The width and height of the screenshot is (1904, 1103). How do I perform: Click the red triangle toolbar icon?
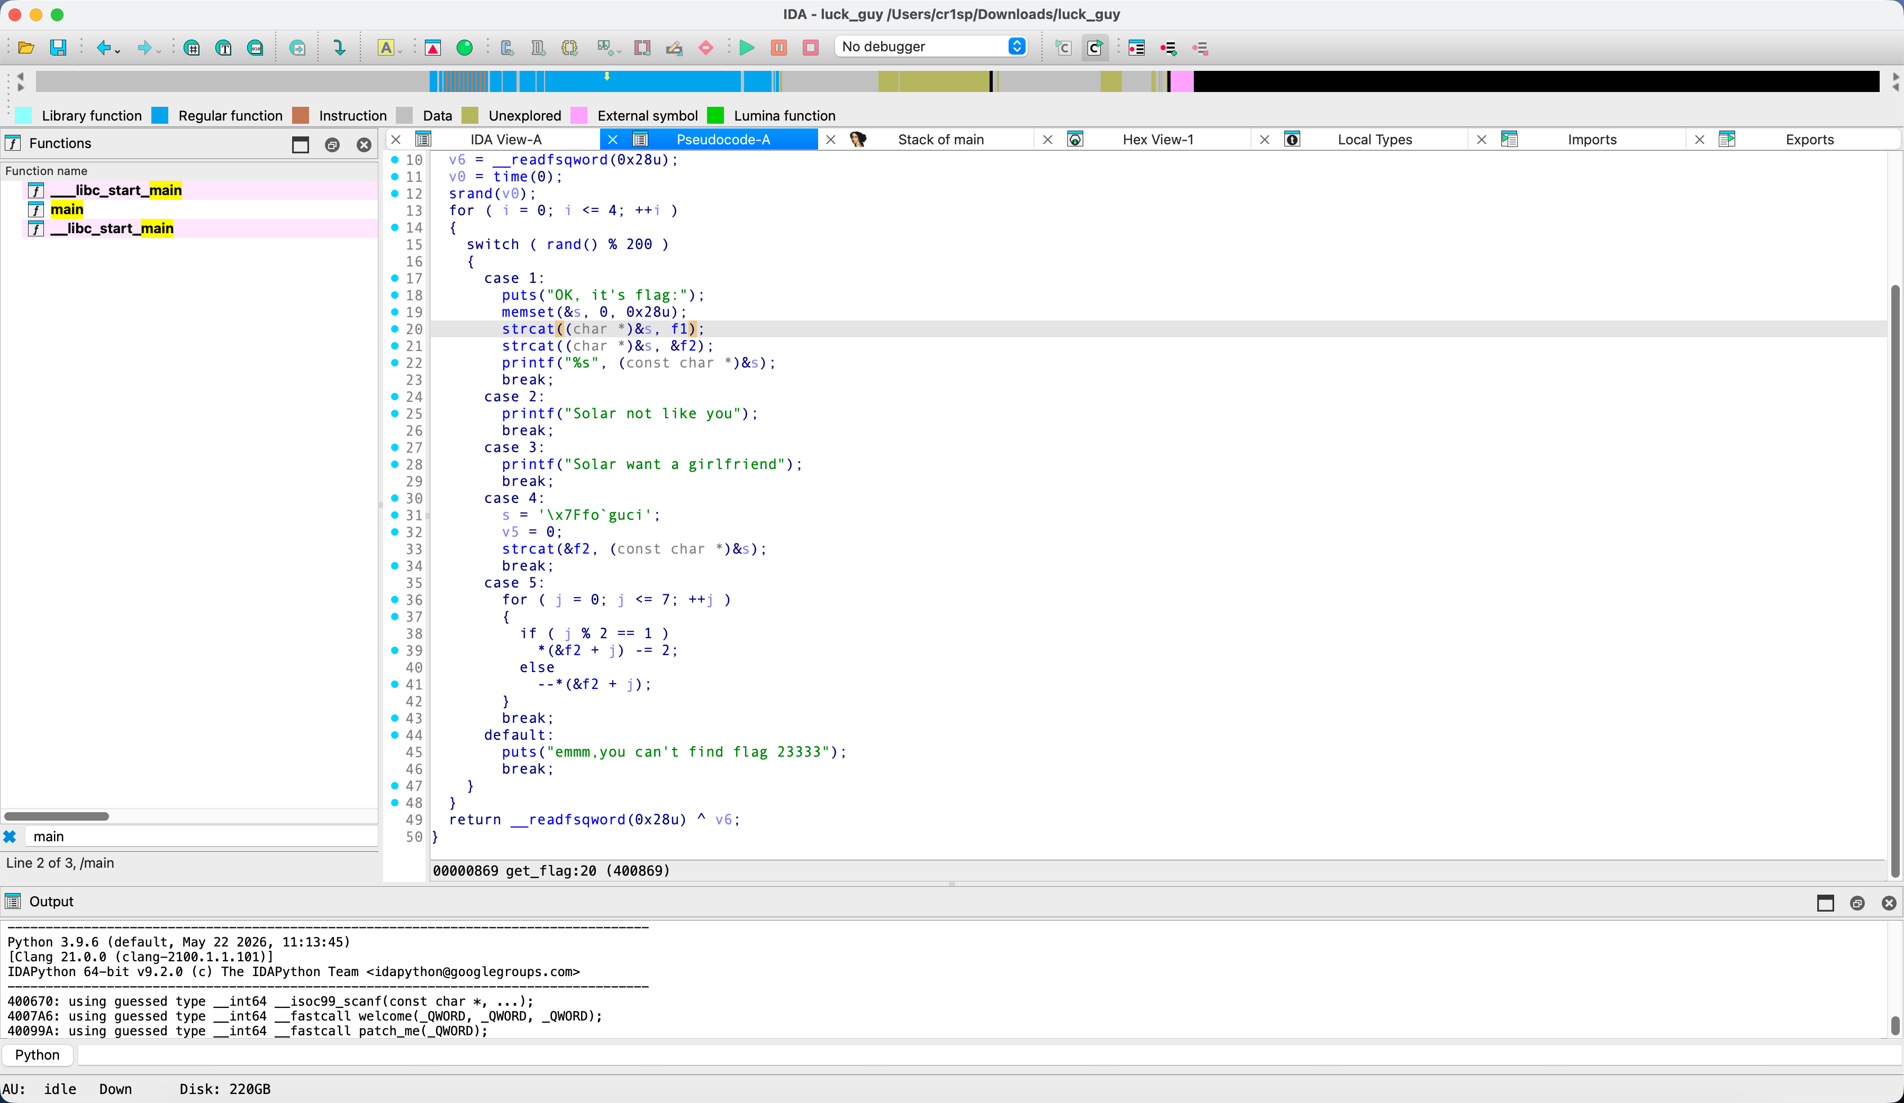(433, 48)
